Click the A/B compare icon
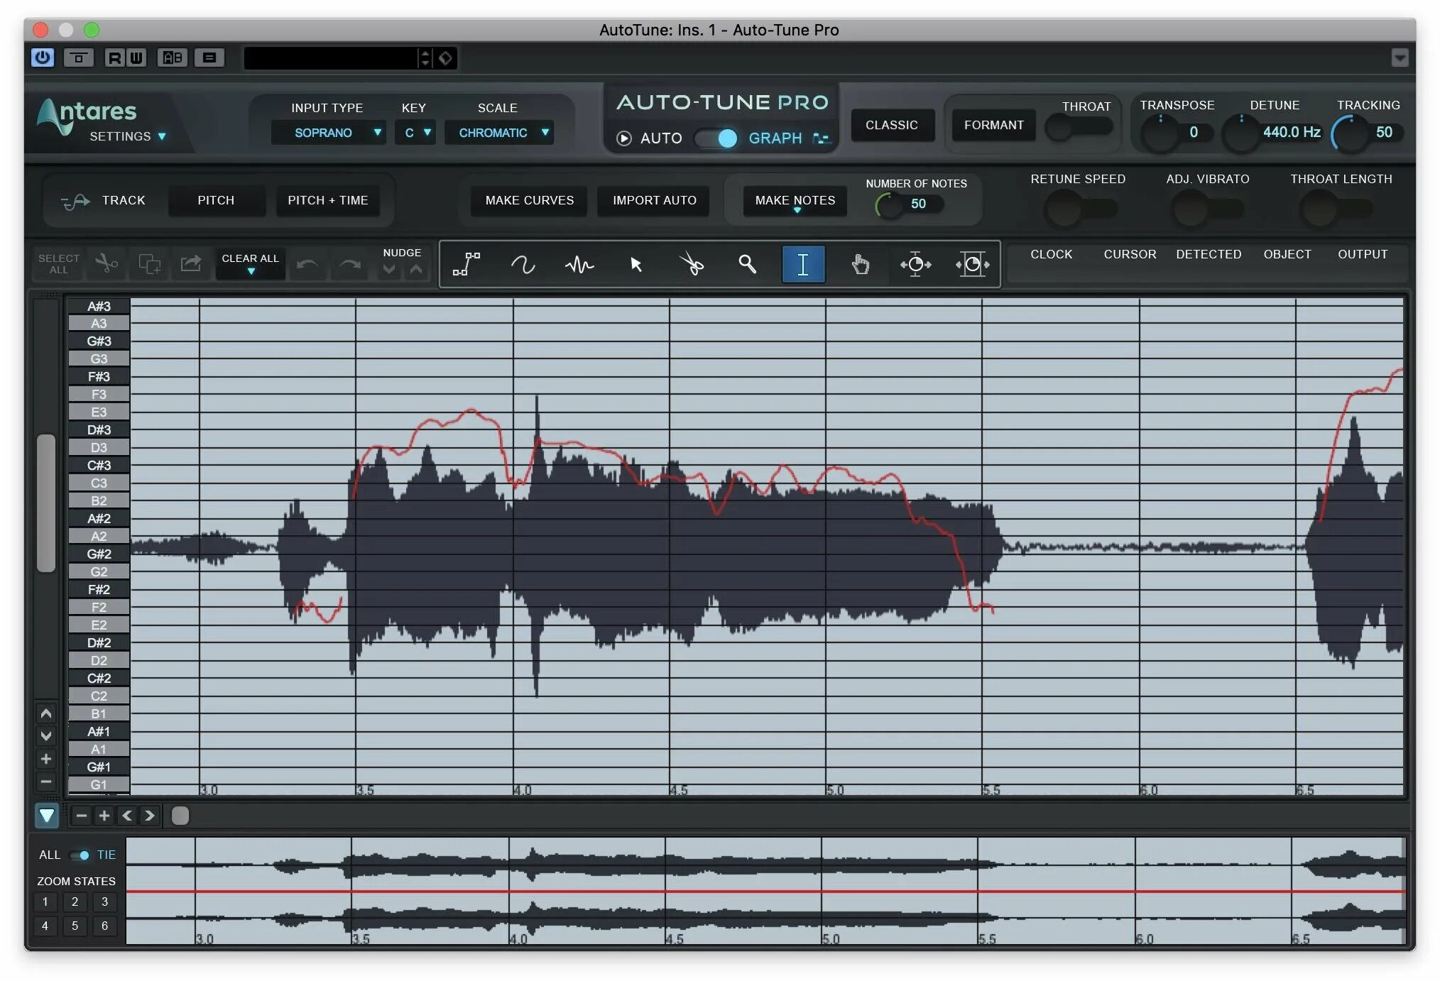This screenshot has width=1440, height=981. point(173,57)
